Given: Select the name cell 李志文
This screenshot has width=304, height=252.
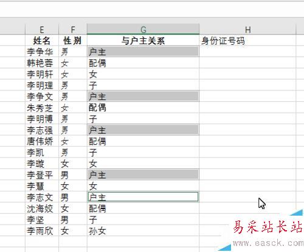Looking at the screenshot, I should pos(42,197).
